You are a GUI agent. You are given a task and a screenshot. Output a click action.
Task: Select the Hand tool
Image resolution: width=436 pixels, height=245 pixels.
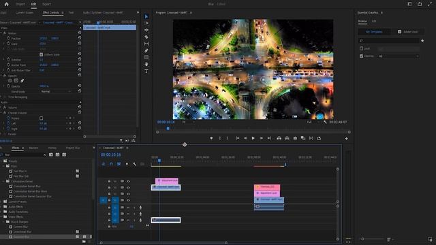(146, 64)
